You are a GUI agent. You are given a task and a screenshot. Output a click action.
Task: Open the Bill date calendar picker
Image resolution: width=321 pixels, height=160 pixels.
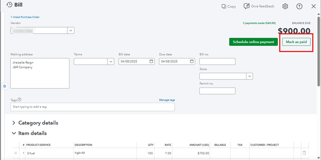coord(151,61)
